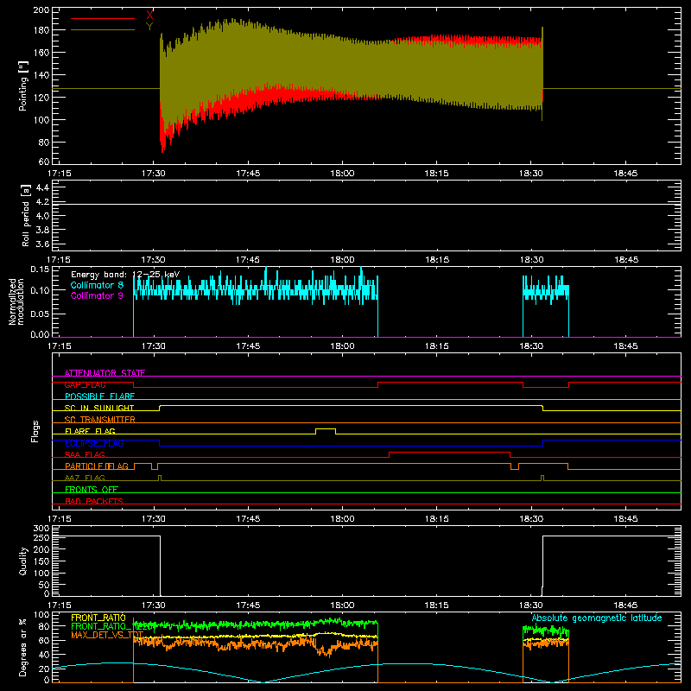Click the raised SAA_FLAG segment
Screen dimensions: 691x691
pos(449,452)
